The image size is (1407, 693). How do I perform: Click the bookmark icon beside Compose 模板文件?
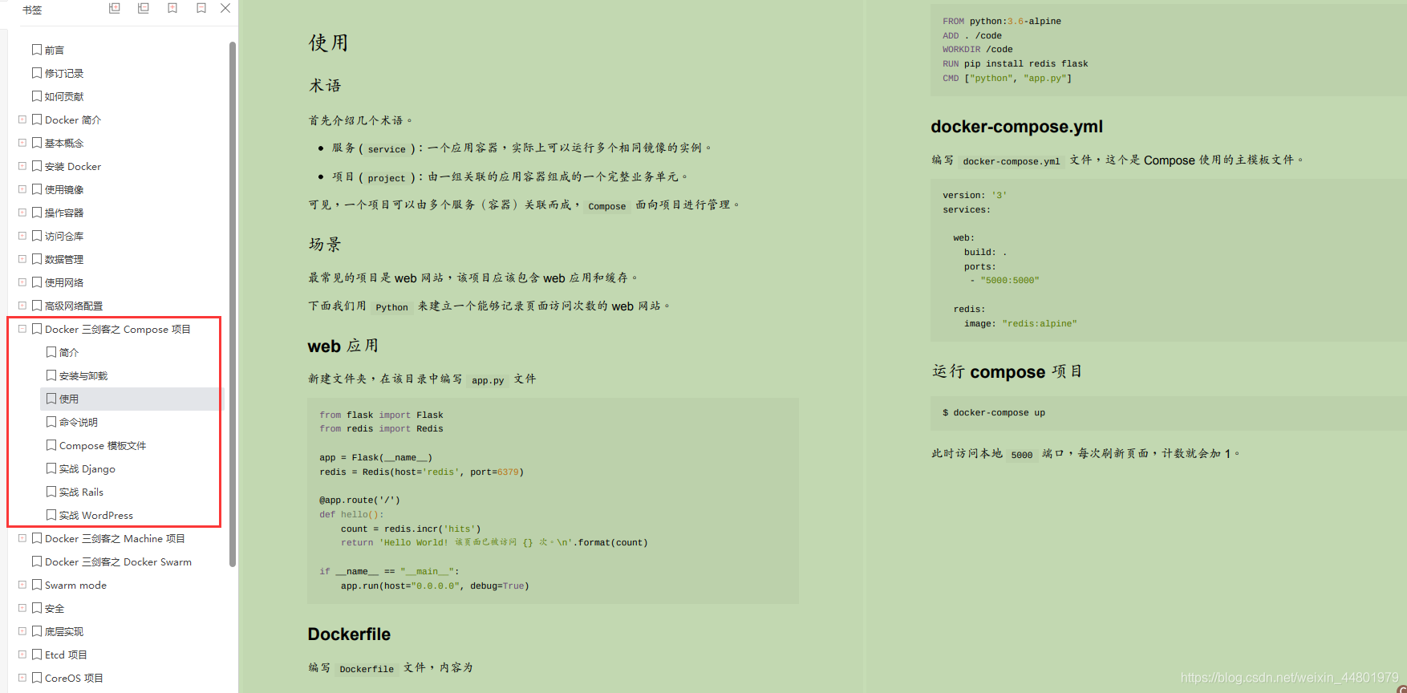(51, 445)
